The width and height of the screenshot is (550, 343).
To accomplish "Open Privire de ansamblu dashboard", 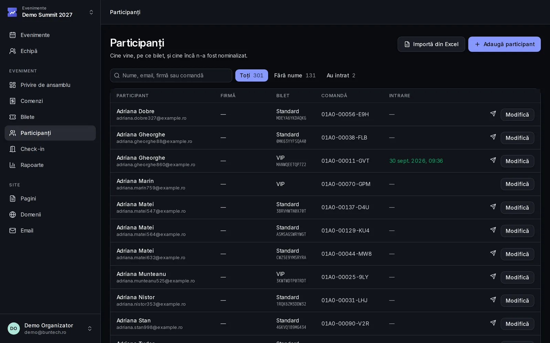I will point(50,85).
